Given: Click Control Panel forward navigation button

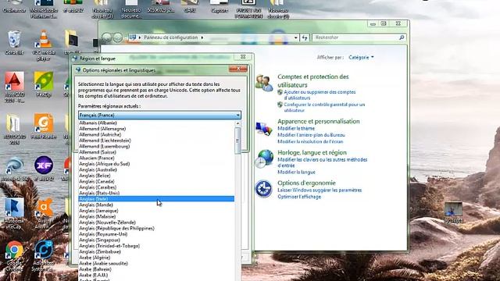Looking at the screenshot, I should 118,37.
